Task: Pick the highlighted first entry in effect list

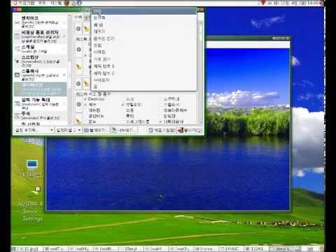Action: (x=144, y=10)
